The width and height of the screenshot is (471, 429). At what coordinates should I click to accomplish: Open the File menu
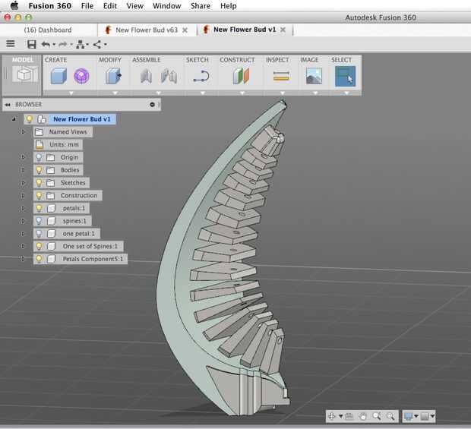[87, 6]
